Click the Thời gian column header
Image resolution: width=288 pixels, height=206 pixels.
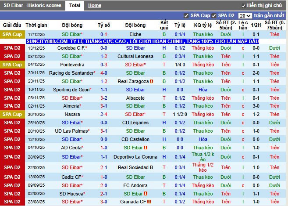point(36,25)
